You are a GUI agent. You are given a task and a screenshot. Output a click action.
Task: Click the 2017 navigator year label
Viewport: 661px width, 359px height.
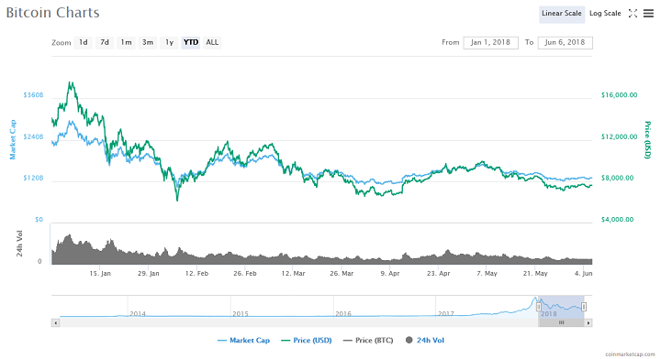[446, 313]
